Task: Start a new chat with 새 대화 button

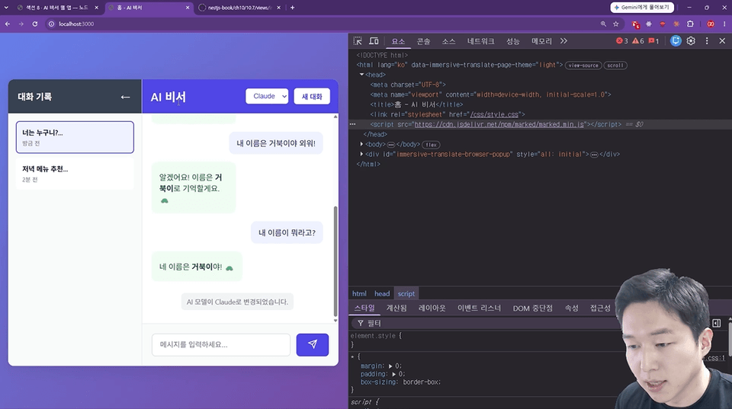Action: [312, 97]
